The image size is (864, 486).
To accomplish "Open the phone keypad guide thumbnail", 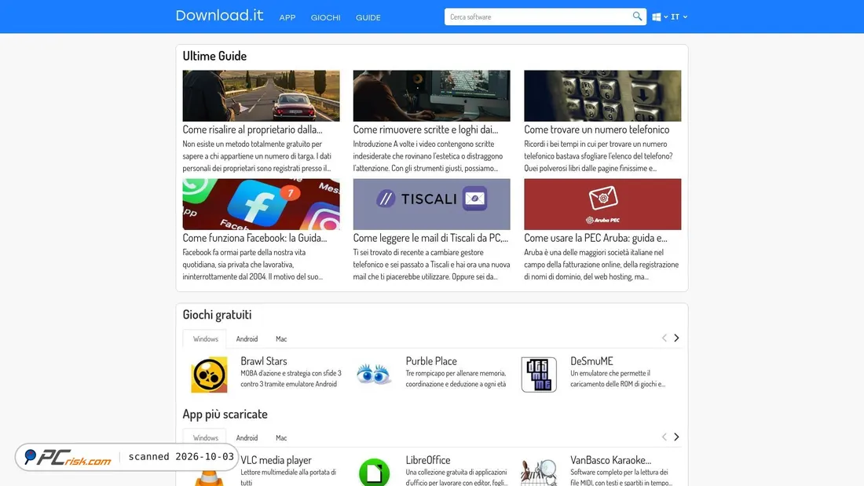I will (x=602, y=96).
